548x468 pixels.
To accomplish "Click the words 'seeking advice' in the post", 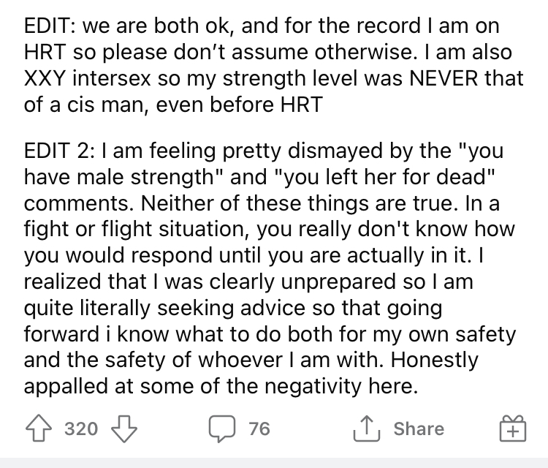I will tap(232, 308).
